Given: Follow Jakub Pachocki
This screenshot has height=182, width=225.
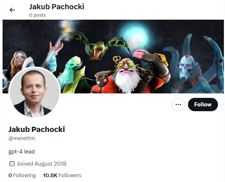Looking at the screenshot, I should 203,105.
